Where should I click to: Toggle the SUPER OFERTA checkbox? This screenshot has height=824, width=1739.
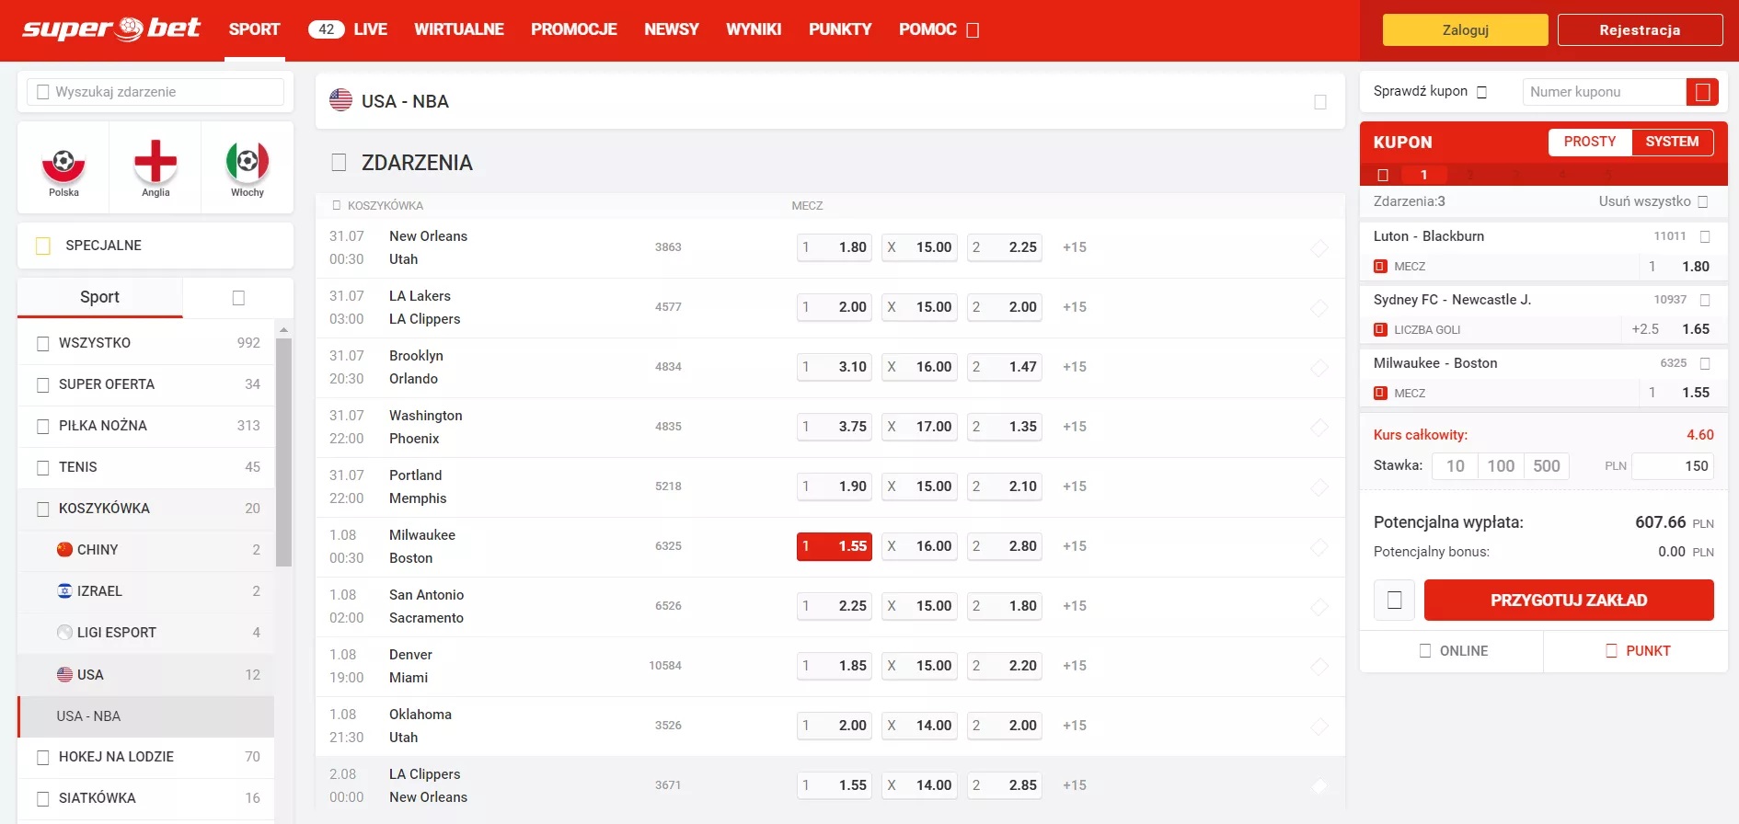click(42, 384)
